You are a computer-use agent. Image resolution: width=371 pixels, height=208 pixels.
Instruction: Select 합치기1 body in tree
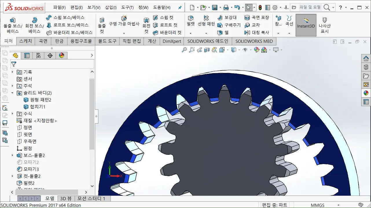coord(34,107)
